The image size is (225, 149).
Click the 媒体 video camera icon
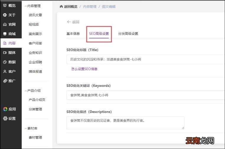click(5, 53)
